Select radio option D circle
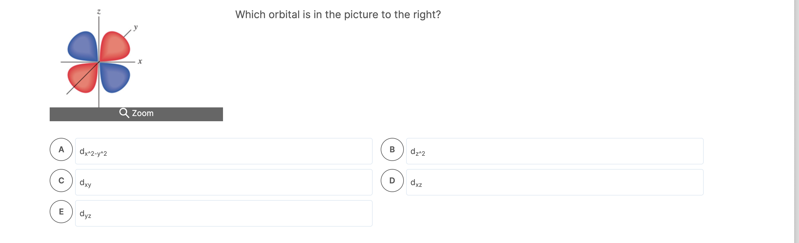 click(392, 181)
